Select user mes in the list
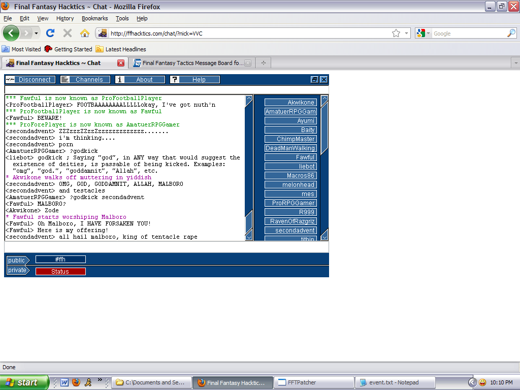This screenshot has height=390, width=520. (x=291, y=193)
